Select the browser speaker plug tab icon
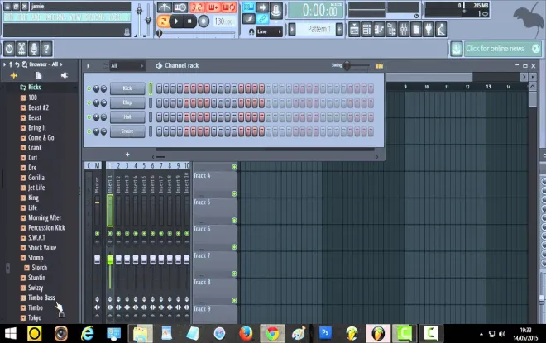546x343 pixels. coord(64,75)
